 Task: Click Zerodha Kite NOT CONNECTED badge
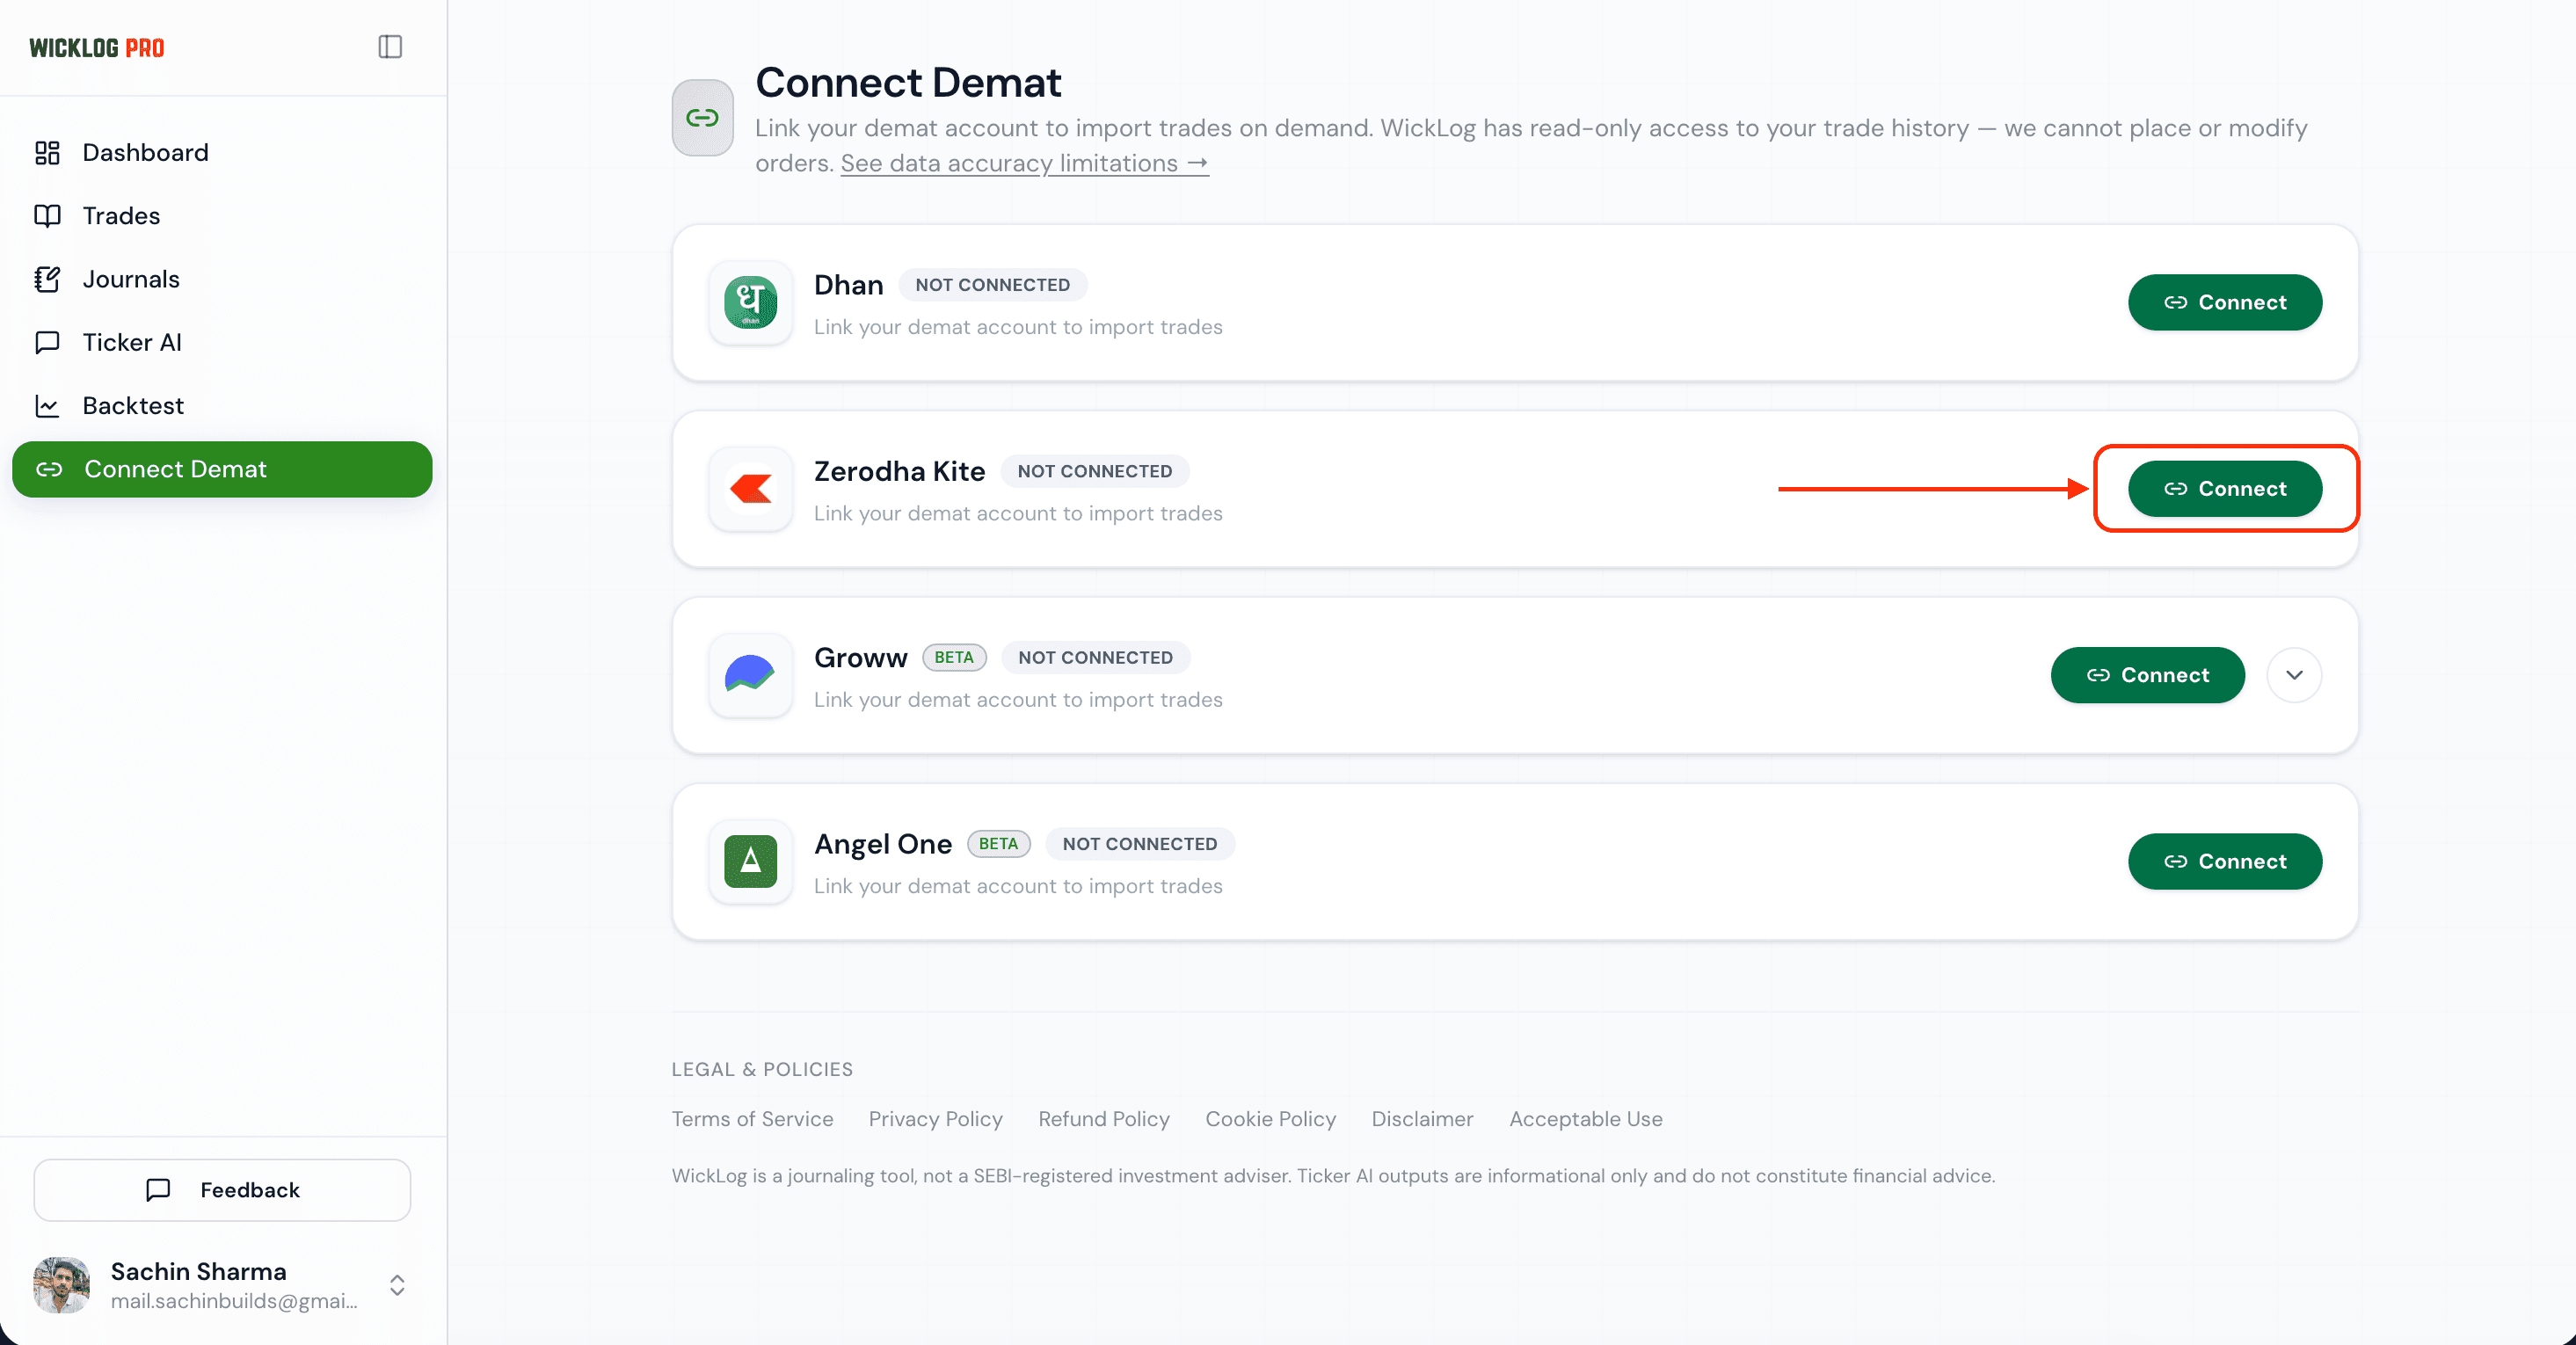point(1094,471)
